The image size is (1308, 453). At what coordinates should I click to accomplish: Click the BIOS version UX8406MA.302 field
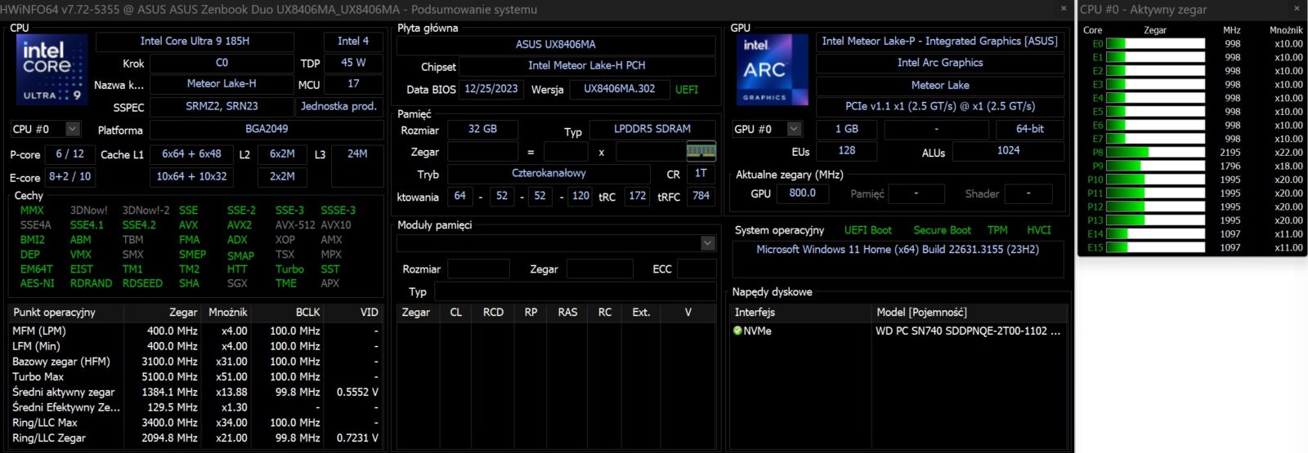(x=619, y=89)
